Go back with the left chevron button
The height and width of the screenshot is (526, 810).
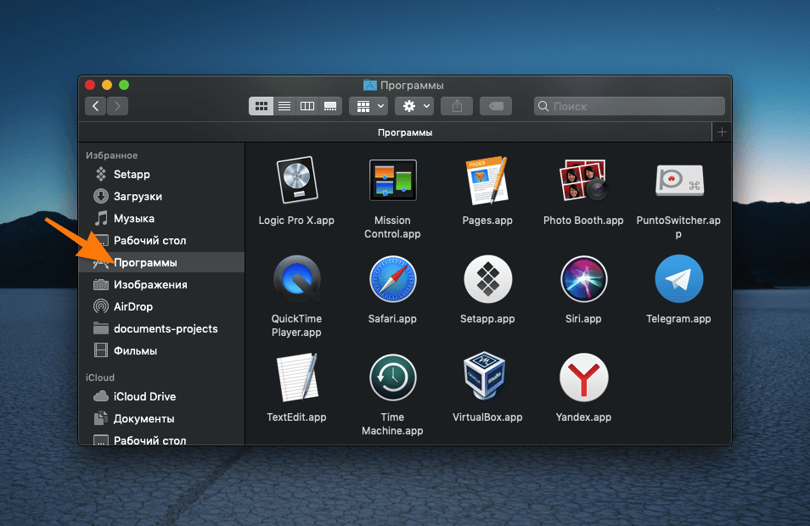coord(96,106)
